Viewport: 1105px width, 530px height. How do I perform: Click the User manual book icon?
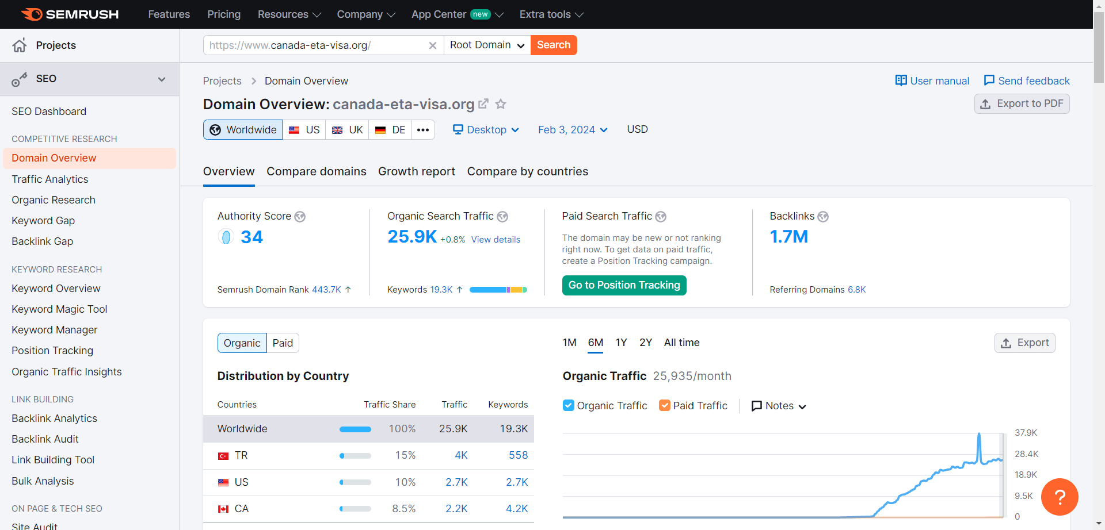tap(901, 80)
